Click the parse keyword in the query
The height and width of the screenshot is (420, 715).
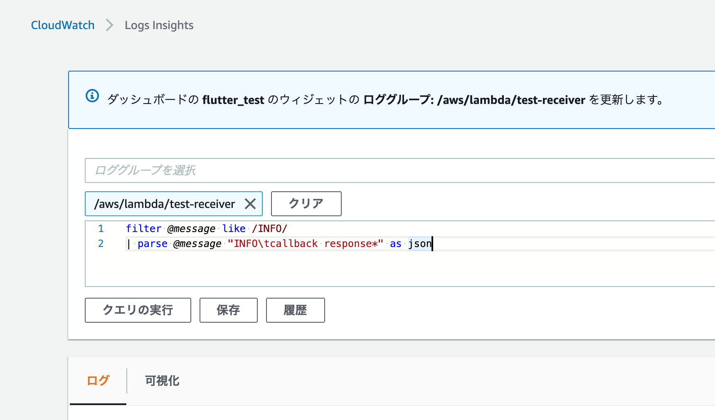pos(153,244)
